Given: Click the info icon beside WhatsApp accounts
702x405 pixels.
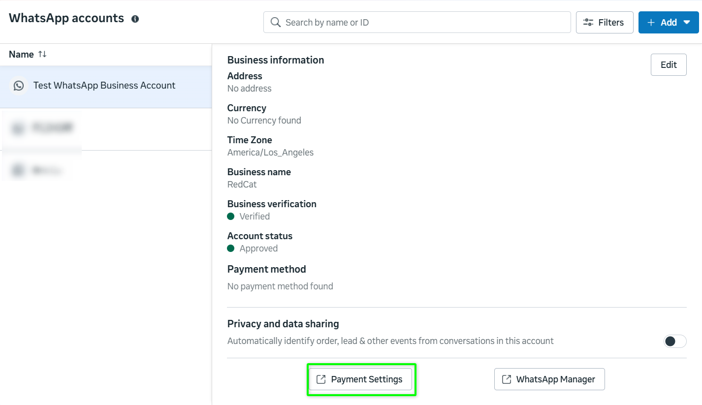Looking at the screenshot, I should point(135,19).
